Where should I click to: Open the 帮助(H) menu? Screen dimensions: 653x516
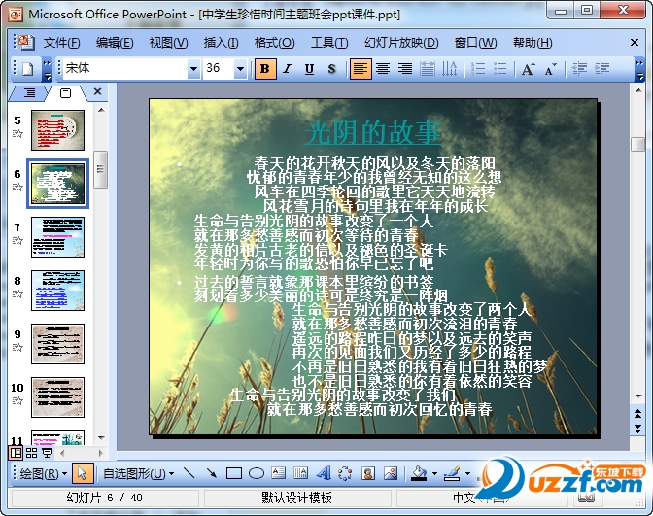(x=533, y=43)
